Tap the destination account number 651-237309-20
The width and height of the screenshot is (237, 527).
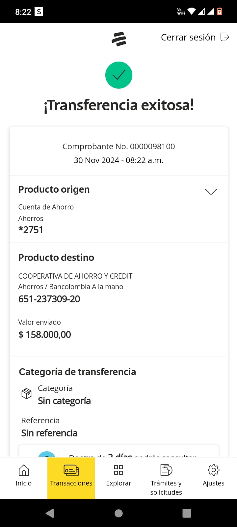tap(49, 299)
